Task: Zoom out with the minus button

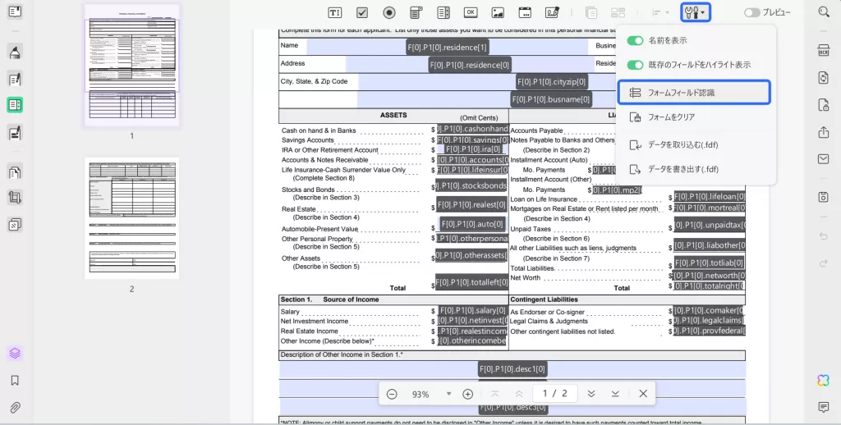Action: click(x=392, y=394)
